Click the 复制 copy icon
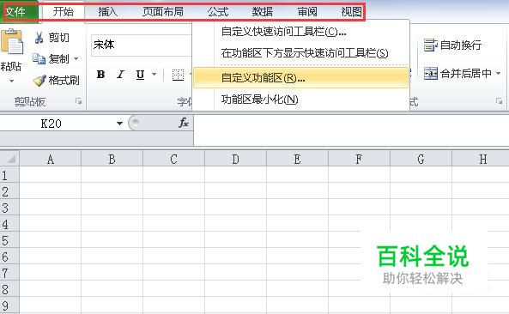The height and width of the screenshot is (314, 509). tap(39, 59)
